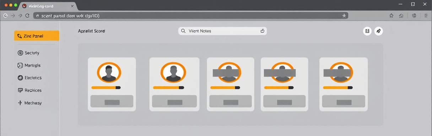Click the browser forward arrow
This screenshot has width=432, height=136.
coord(13,16)
